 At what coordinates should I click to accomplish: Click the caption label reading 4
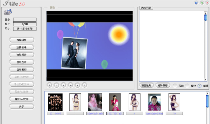(x=135, y=113)
